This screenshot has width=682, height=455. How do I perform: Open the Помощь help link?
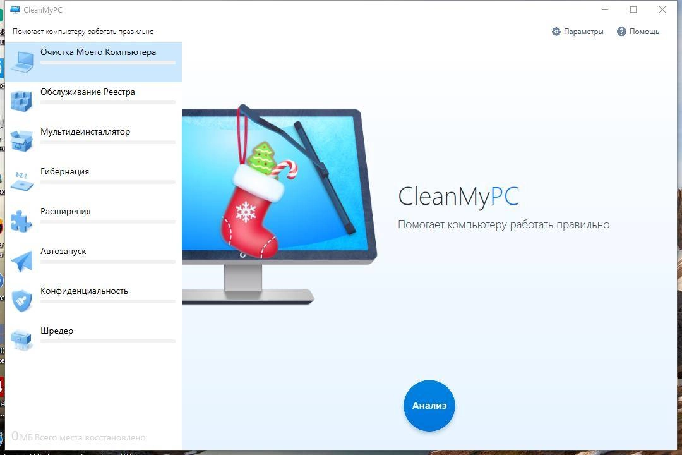coord(638,32)
